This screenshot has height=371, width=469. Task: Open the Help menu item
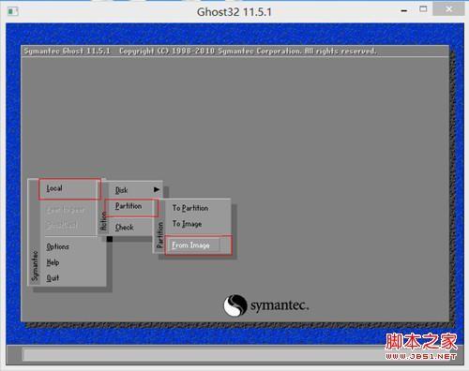coord(53,262)
